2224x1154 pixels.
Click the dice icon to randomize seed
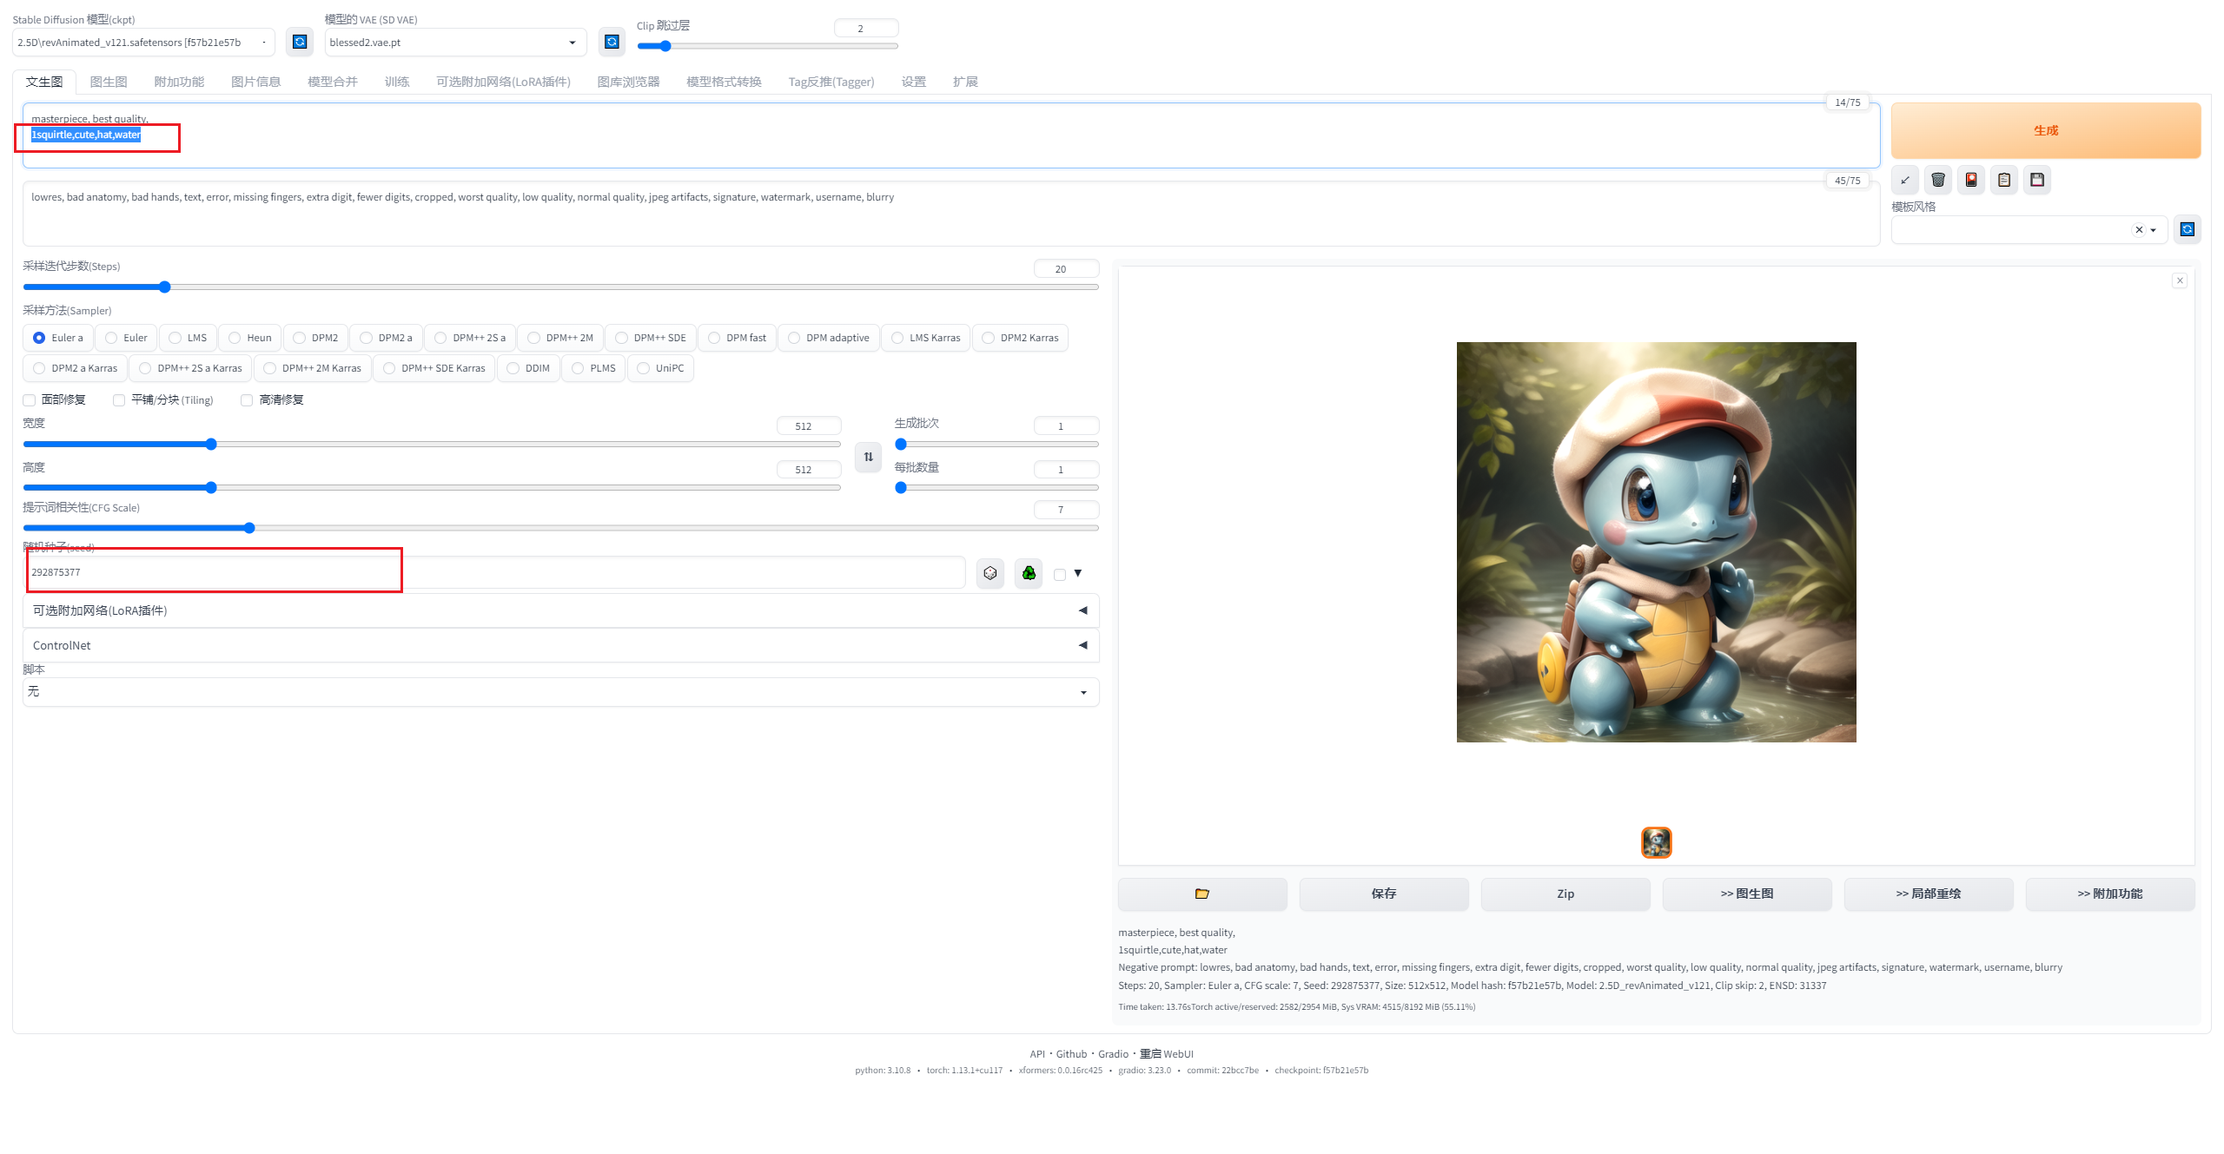[x=990, y=573]
